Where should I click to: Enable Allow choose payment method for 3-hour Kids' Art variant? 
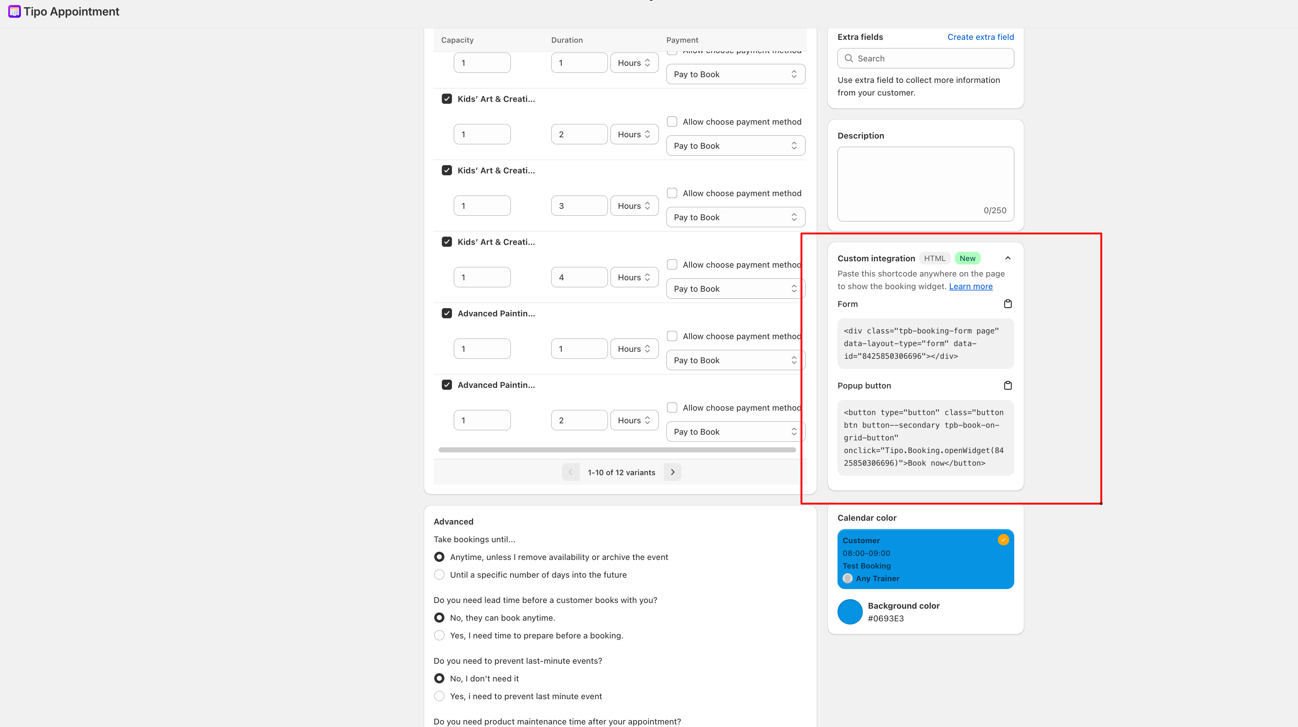point(672,193)
